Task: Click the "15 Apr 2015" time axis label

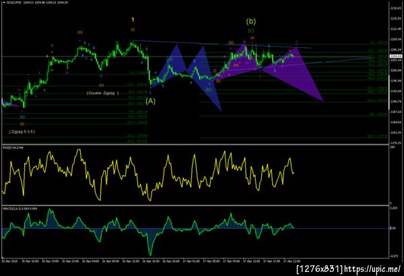Action: point(9,261)
